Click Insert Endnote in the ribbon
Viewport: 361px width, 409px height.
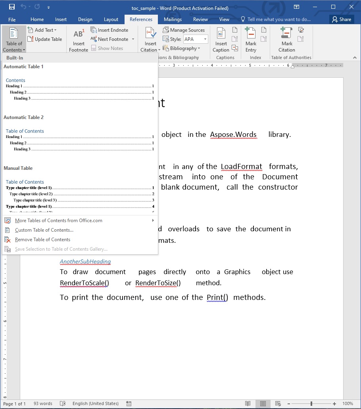(109, 30)
